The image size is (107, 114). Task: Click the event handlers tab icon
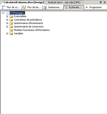click(45, 7)
